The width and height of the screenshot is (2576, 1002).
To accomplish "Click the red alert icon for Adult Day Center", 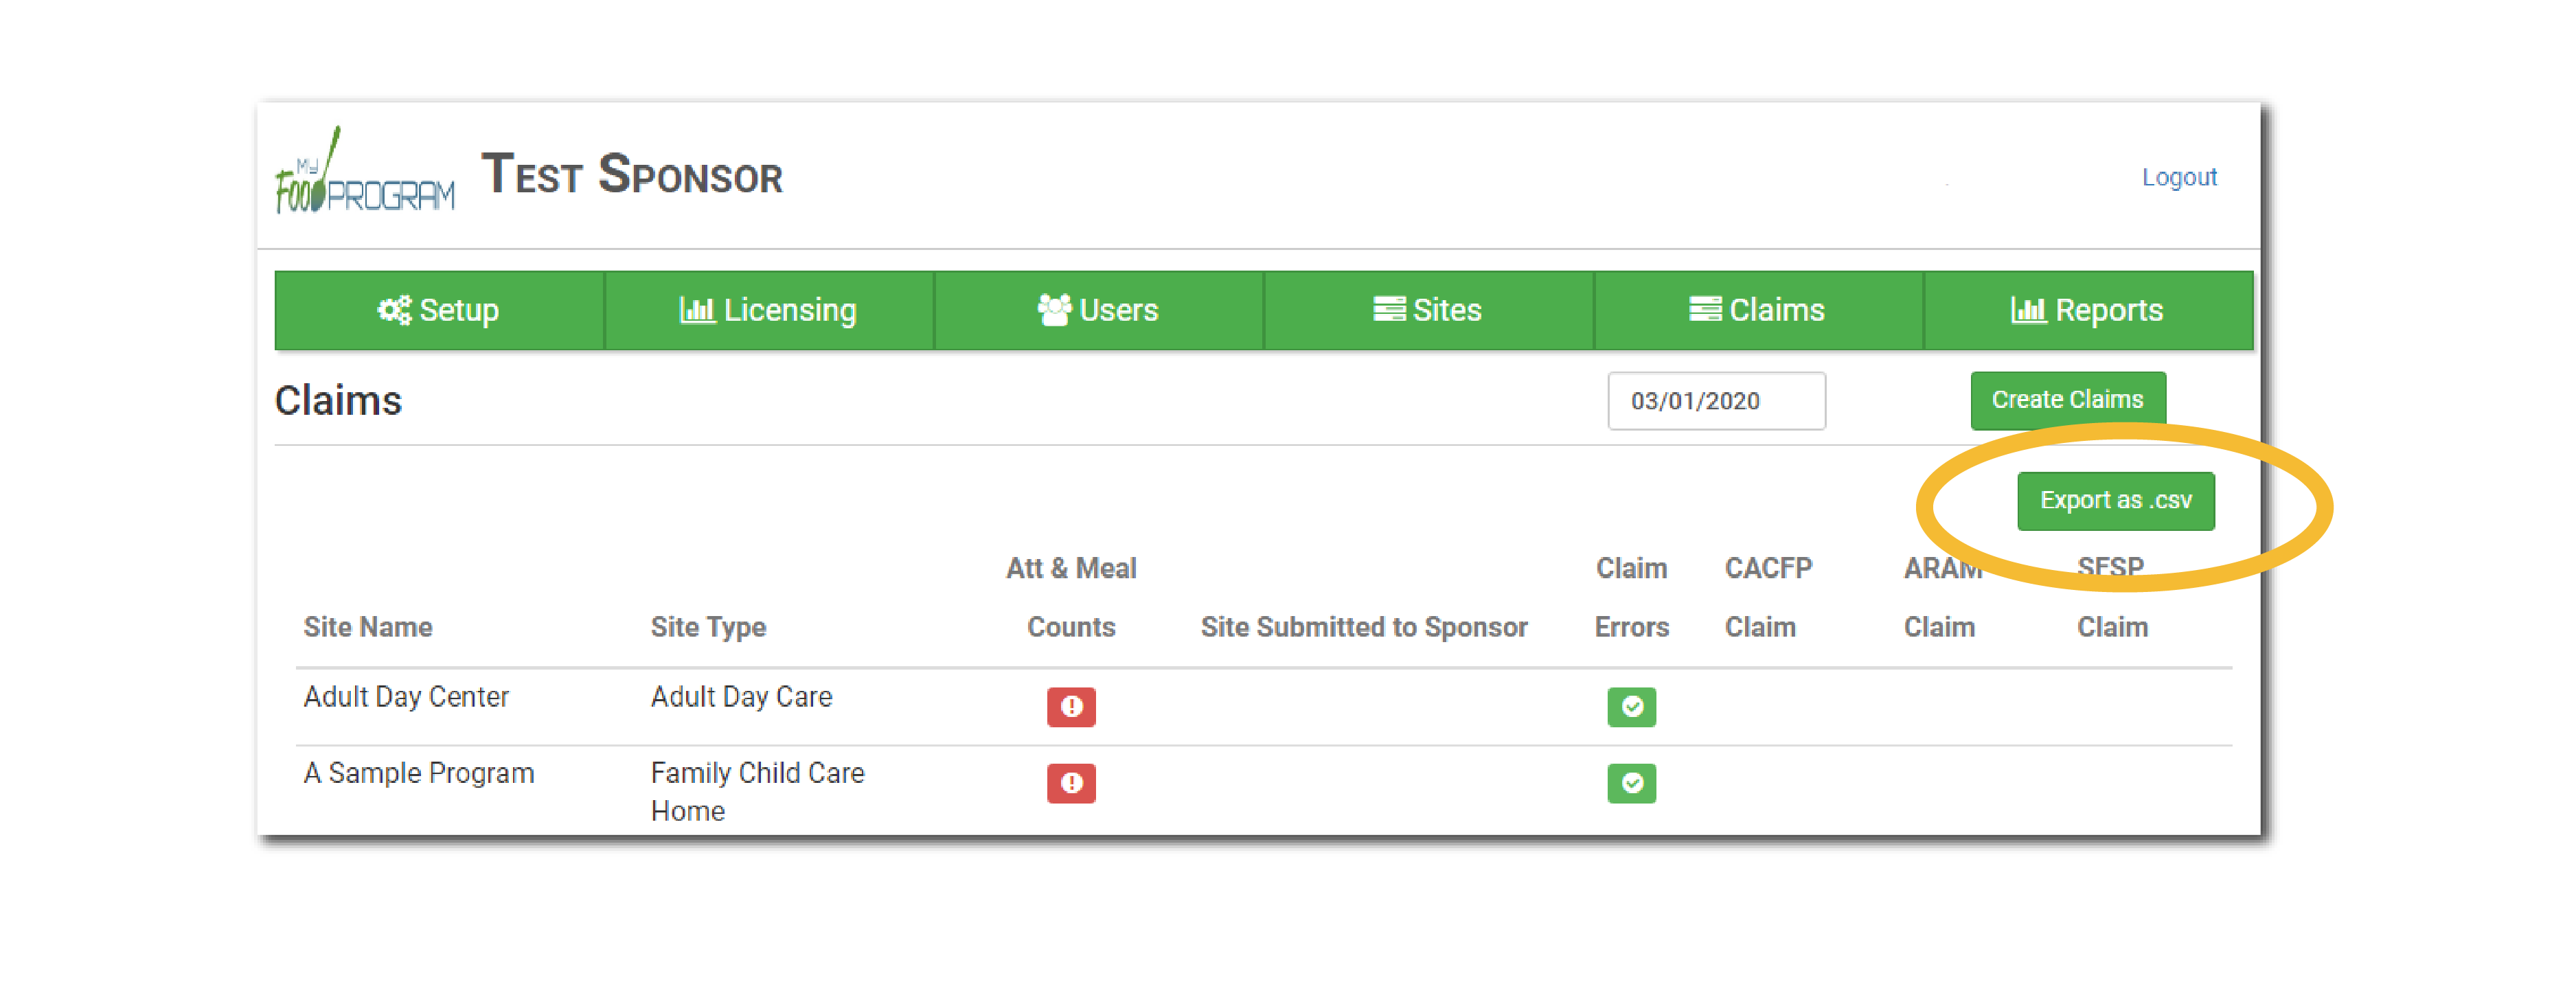I will [x=1071, y=706].
